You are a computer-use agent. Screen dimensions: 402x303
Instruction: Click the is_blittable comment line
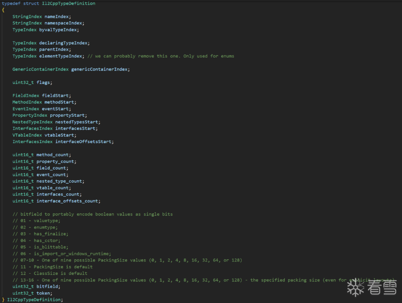[40, 247]
